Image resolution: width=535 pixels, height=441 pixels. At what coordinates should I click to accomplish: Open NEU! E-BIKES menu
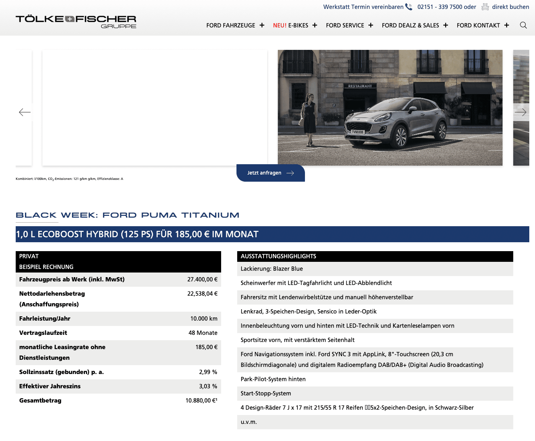click(291, 25)
